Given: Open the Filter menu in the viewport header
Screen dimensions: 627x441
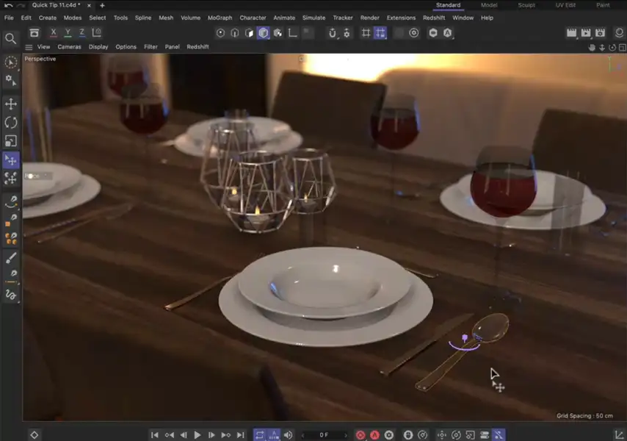Looking at the screenshot, I should [x=149, y=46].
